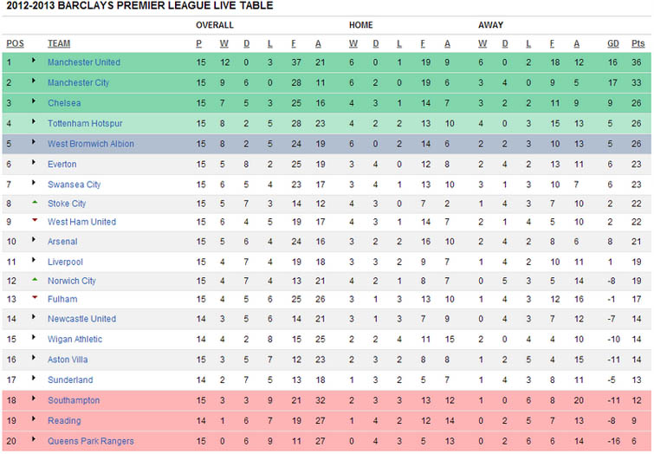Screen dimensions: 654x454
Task: Visit the Liverpool team link
Action: (65, 262)
